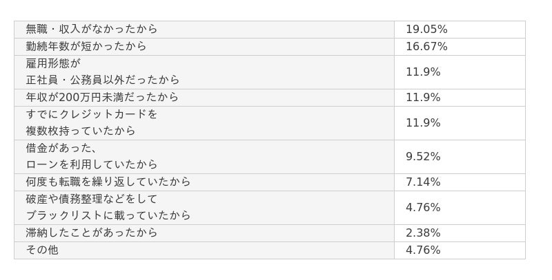Select the 11.9% value beside the 雇用形態 row
Viewport: 552px width, 280px height.
click(423, 72)
